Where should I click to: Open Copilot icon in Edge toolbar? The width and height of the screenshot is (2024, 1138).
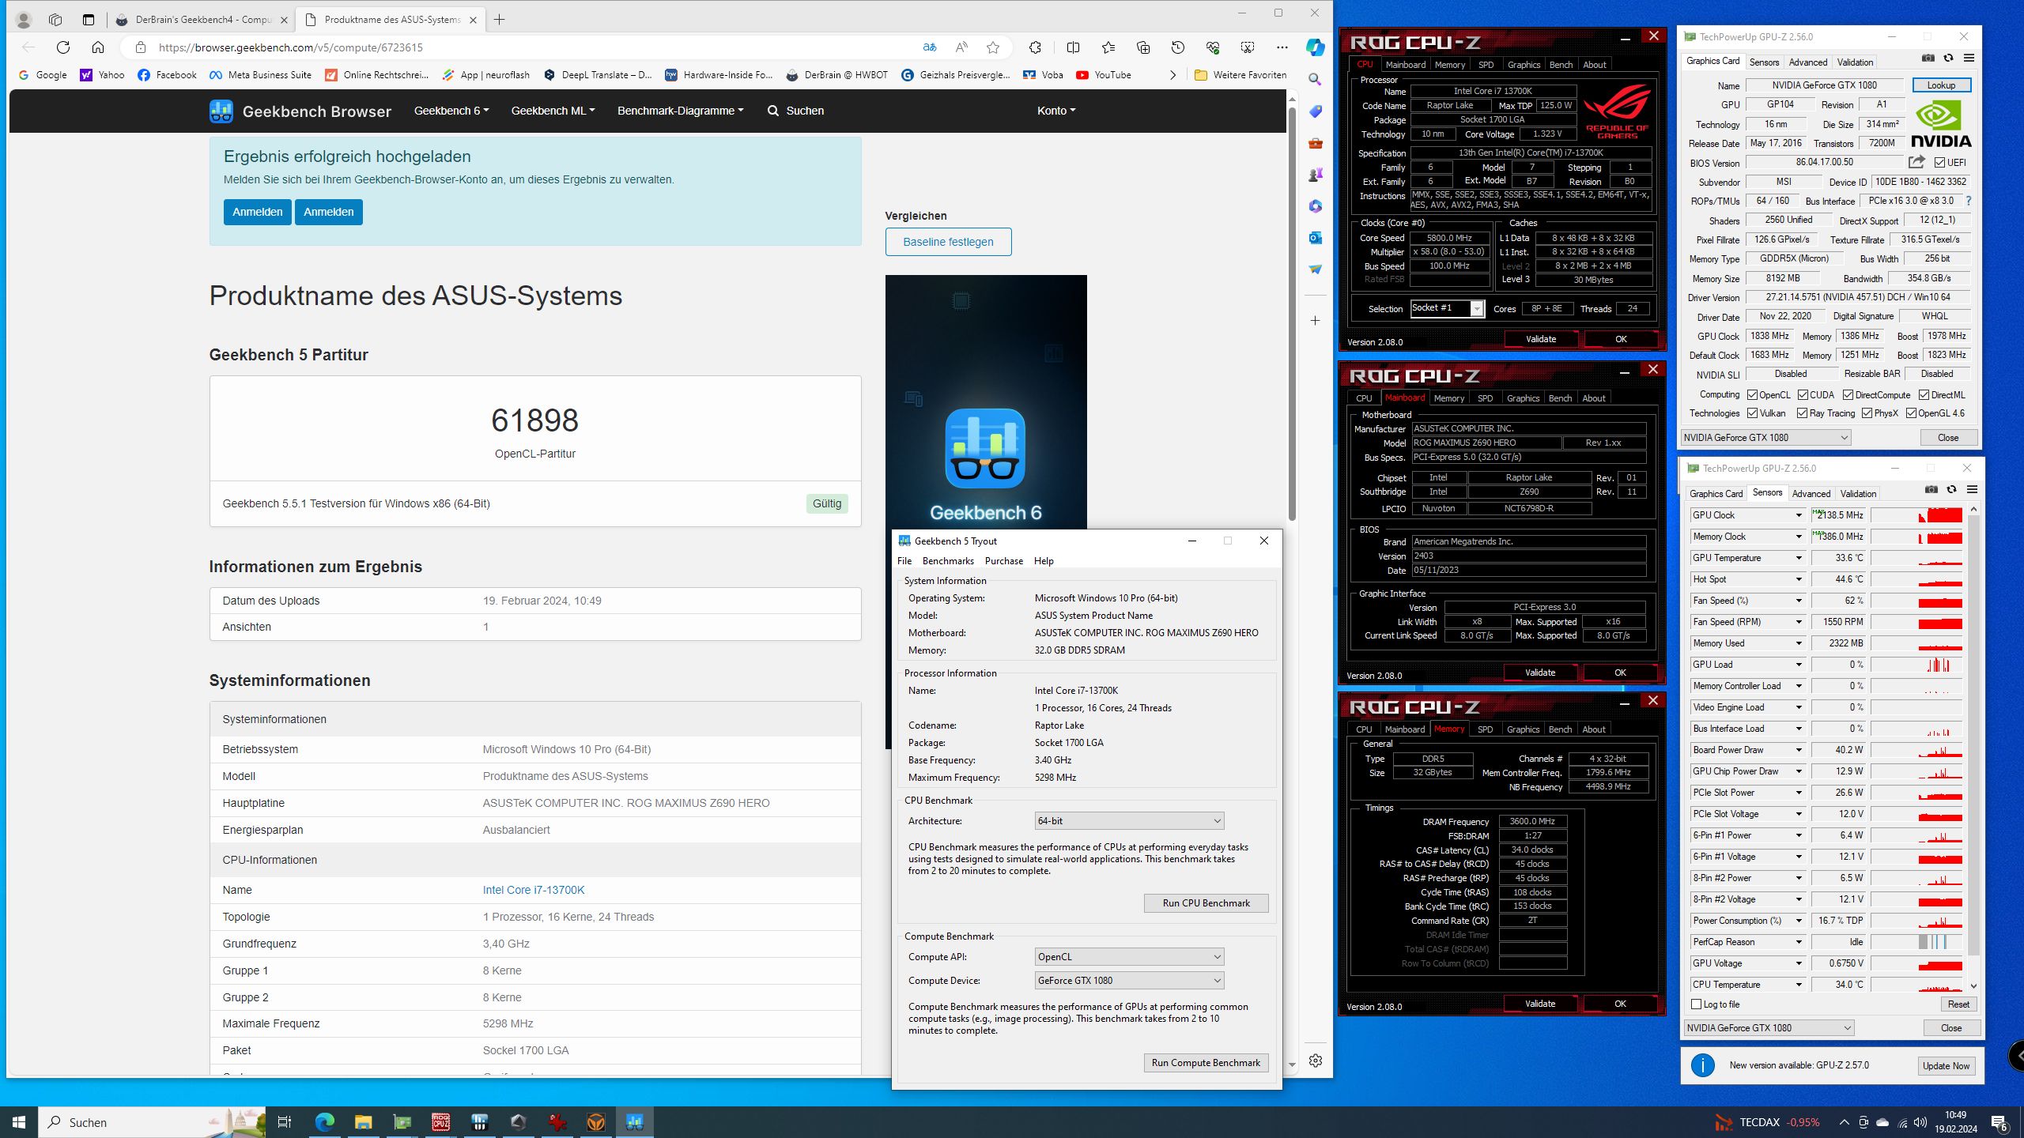coord(1315,47)
